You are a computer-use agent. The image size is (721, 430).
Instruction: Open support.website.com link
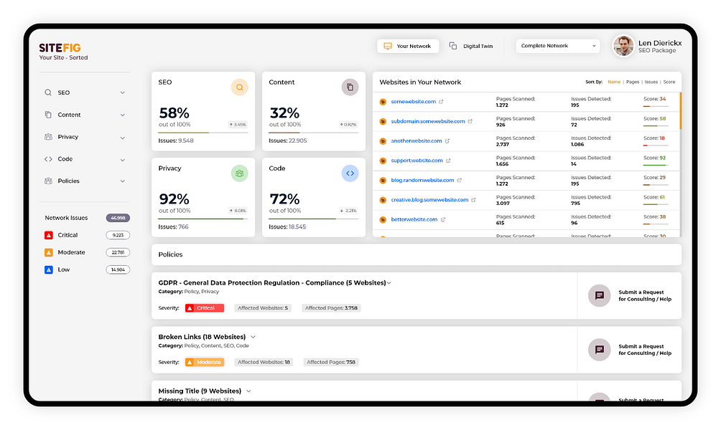coord(417,160)
